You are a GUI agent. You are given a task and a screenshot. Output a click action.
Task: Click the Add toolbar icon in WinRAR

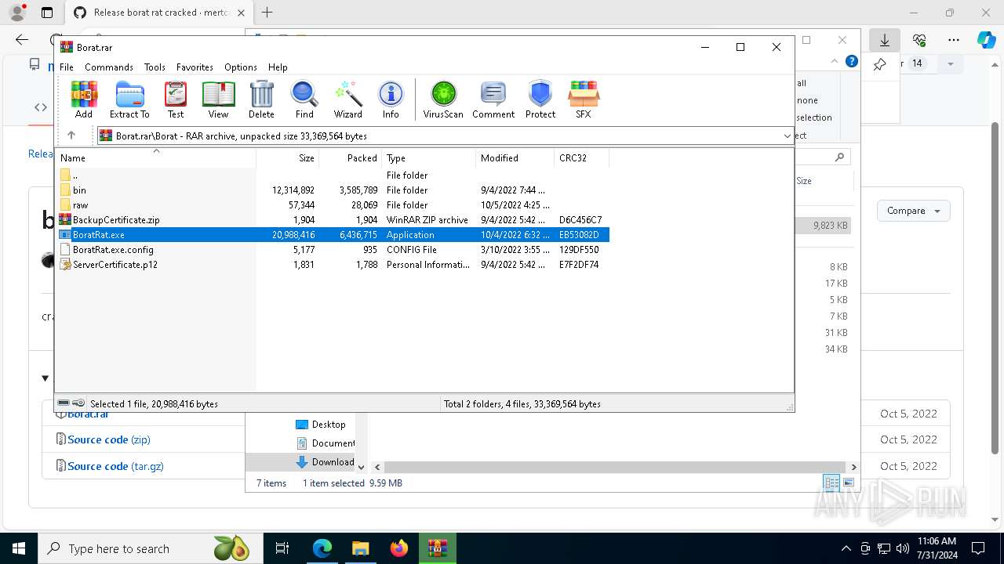click(84, 99)
